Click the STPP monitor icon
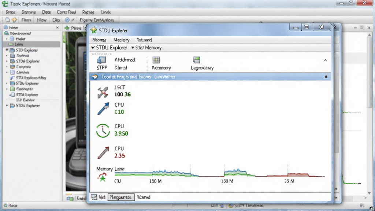 101,60
